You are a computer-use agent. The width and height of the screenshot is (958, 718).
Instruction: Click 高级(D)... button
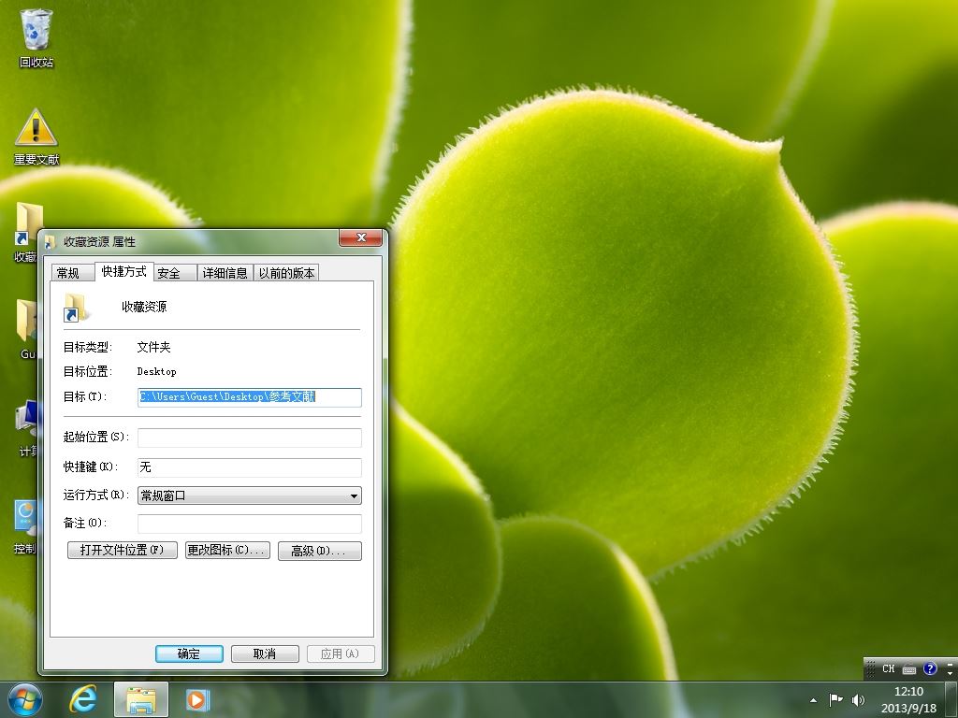coord(320,551)
